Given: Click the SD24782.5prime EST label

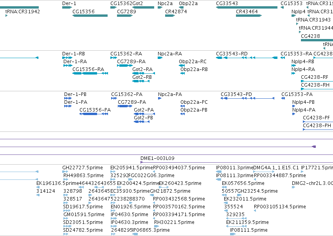Looking at the screenshot, I should tap(83, 230).
